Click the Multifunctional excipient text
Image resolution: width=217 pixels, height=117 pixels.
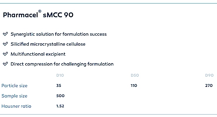coord(38,54)
